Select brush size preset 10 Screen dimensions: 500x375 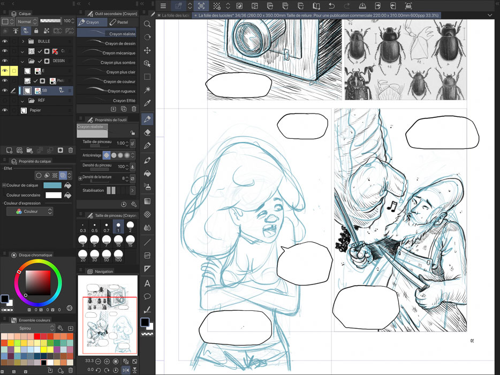(x=118, y=241)
